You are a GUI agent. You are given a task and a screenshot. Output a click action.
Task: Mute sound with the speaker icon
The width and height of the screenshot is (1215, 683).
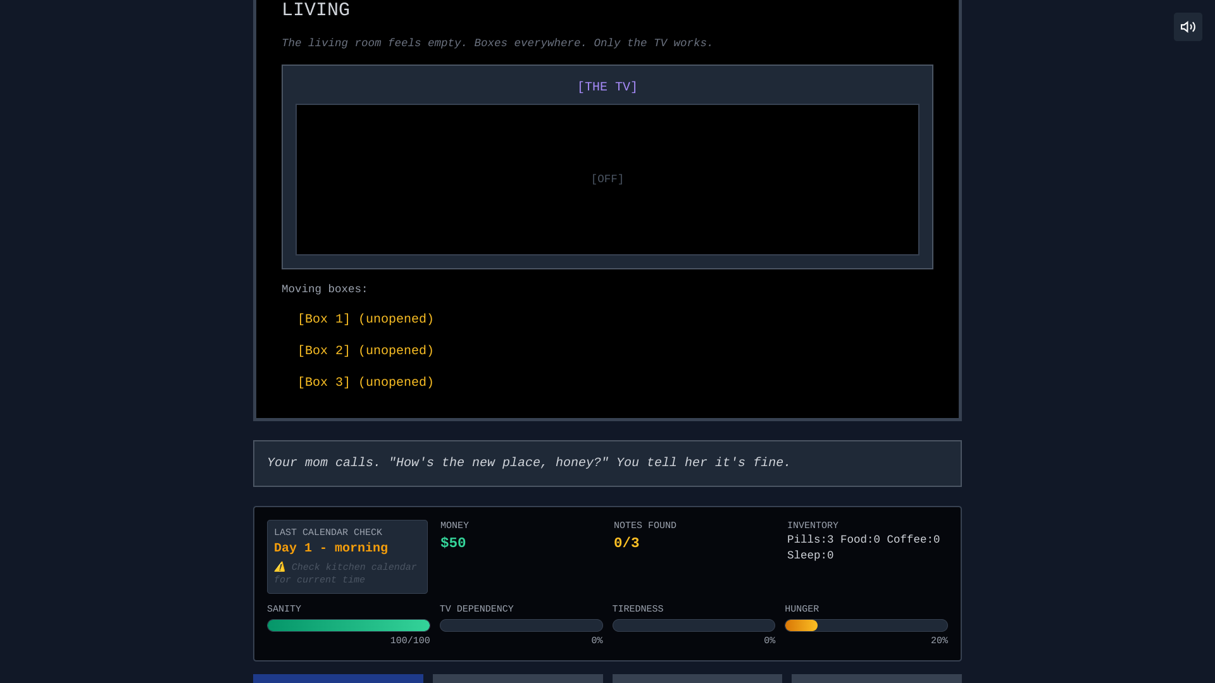pyautogui.click(x=1188, y=27)
